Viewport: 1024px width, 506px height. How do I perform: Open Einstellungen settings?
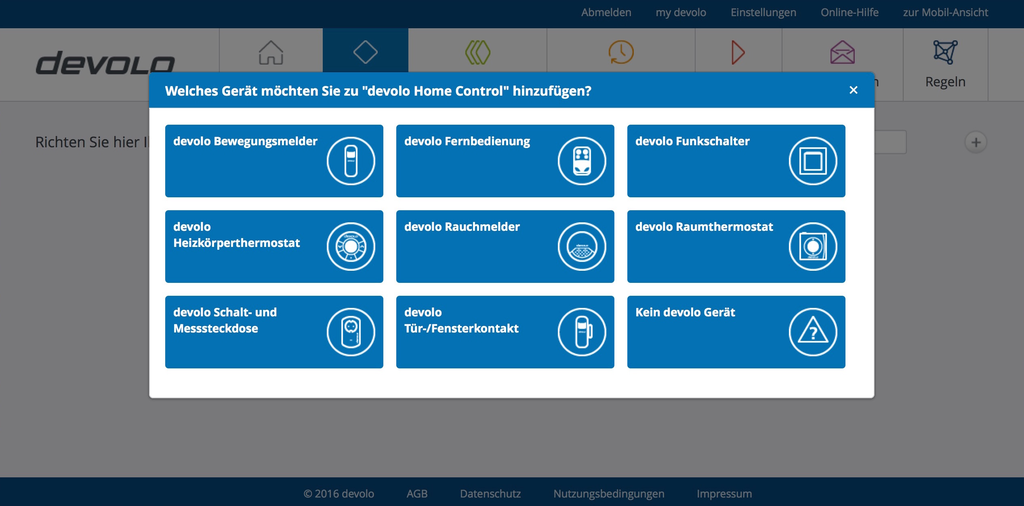tap(763, 13)
